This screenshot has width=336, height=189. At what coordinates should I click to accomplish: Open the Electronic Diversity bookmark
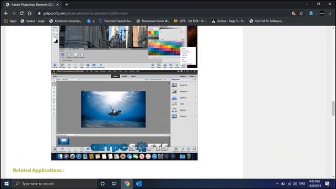(65, 21)
